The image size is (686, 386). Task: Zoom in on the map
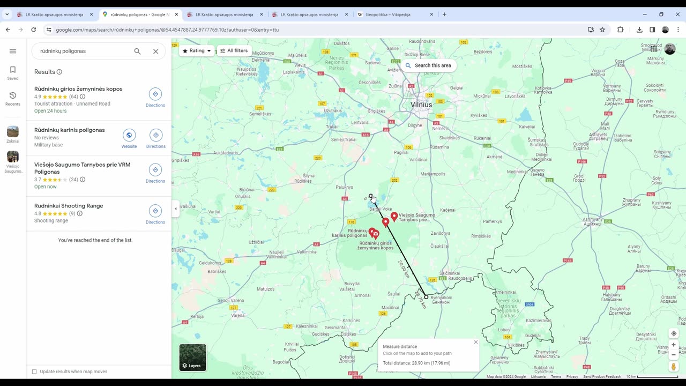pos(674,345)
